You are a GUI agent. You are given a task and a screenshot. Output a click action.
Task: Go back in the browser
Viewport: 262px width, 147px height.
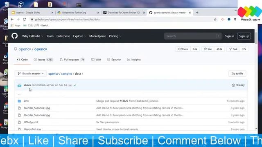click(x=12, y=19)
